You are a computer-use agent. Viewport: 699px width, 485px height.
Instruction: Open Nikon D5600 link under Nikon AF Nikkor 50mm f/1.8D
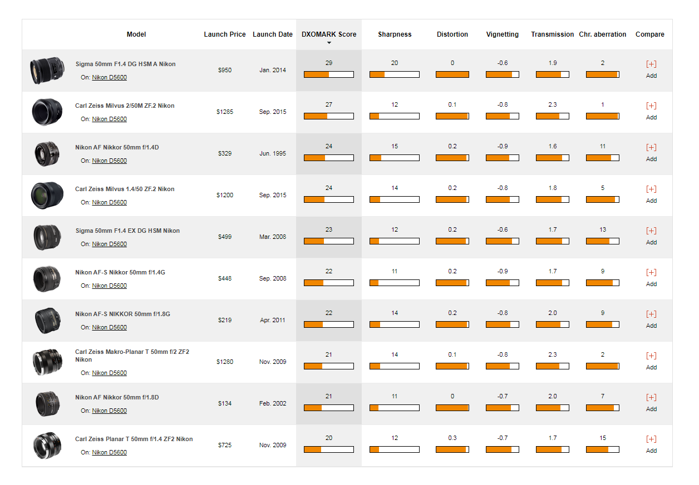coord(109,411)
